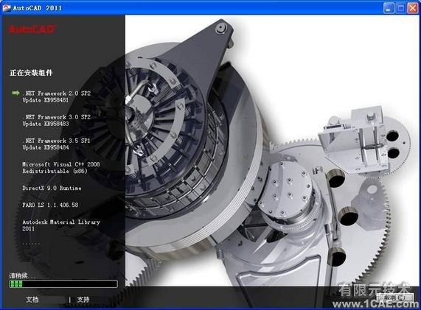The width and height of the screenshot is (421, 310).
Task: Click the AutoCAD title bar icon
Action: [x=7, y=8]
